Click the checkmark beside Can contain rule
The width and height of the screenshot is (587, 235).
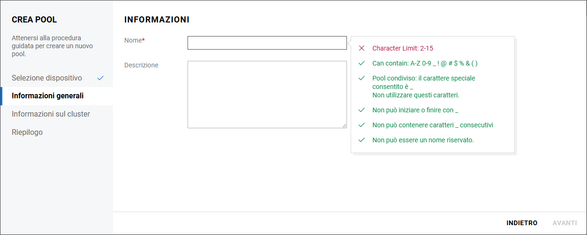[x=361, y=63]
